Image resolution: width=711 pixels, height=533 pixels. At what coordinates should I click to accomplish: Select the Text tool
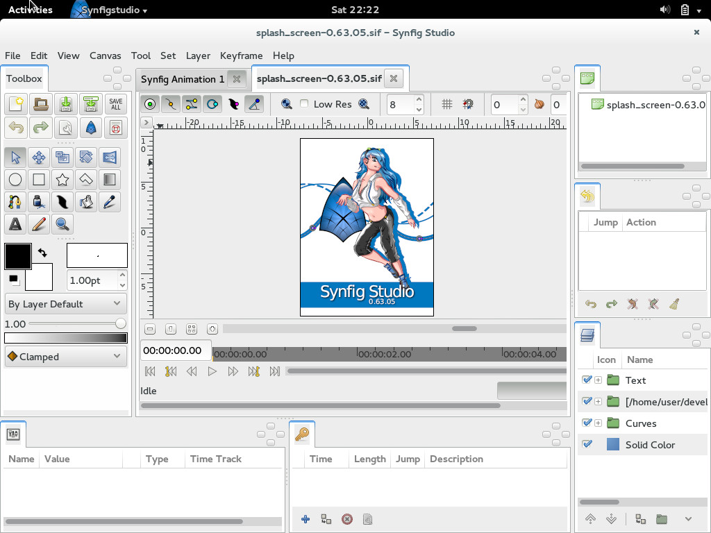pos(15,224)
